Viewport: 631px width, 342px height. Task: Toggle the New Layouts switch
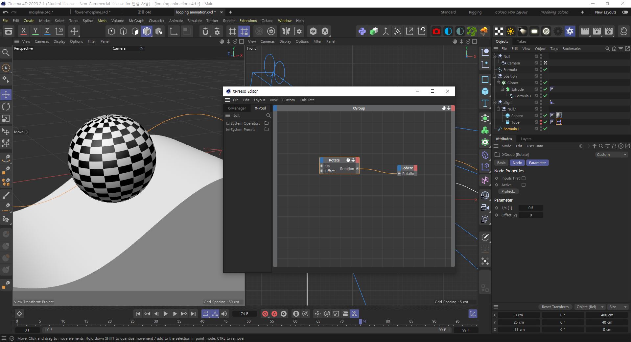coord(624,12)
